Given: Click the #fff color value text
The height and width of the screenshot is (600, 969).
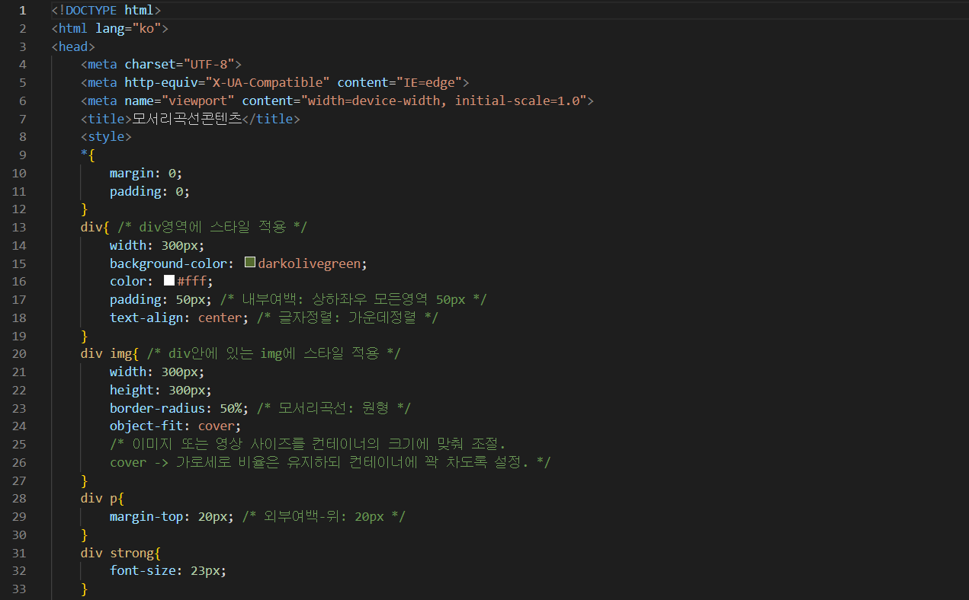Looking at the screenshot, I should click(x=191, y=282).
